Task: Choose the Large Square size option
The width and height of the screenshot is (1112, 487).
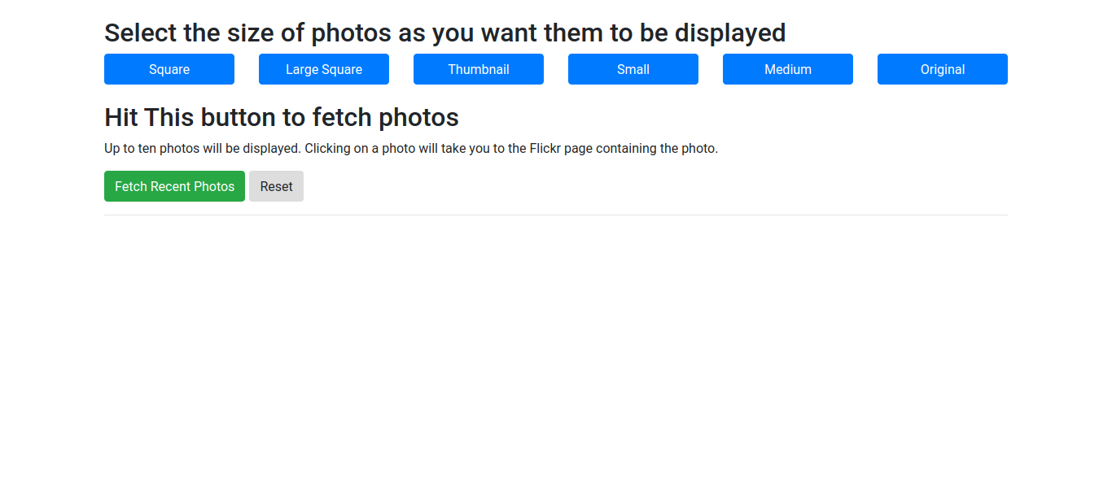Action: (324, 69)
